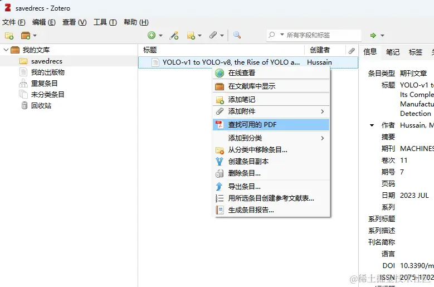Click Hussain in the creator column
The width and height of the screenshot is (434, 287).
(x=319, y=62)
